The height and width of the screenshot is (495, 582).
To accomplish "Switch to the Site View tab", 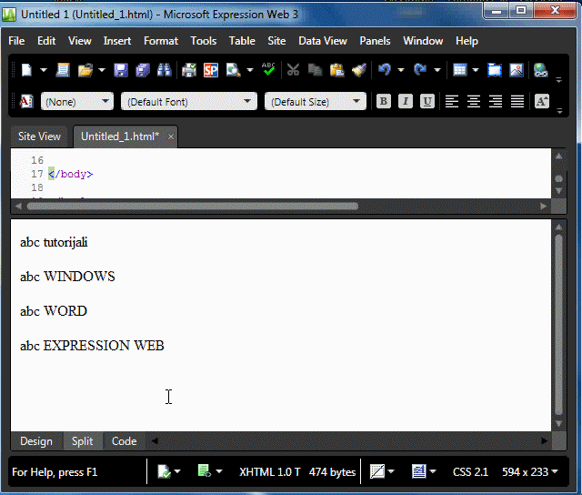I will click(x=39, y=136).
